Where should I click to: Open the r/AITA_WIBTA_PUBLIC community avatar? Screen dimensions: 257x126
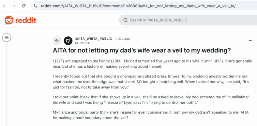click(x=68, y=41)
